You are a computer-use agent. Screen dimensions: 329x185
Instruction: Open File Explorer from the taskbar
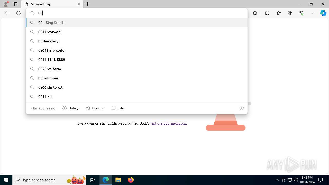[118, 180]
